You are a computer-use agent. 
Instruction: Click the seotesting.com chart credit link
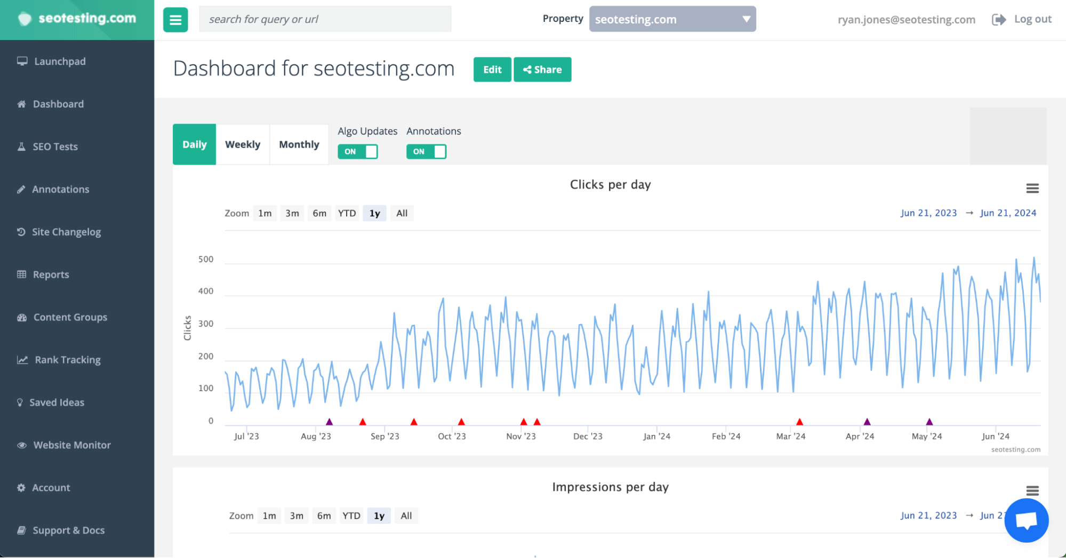point(1016,450)
